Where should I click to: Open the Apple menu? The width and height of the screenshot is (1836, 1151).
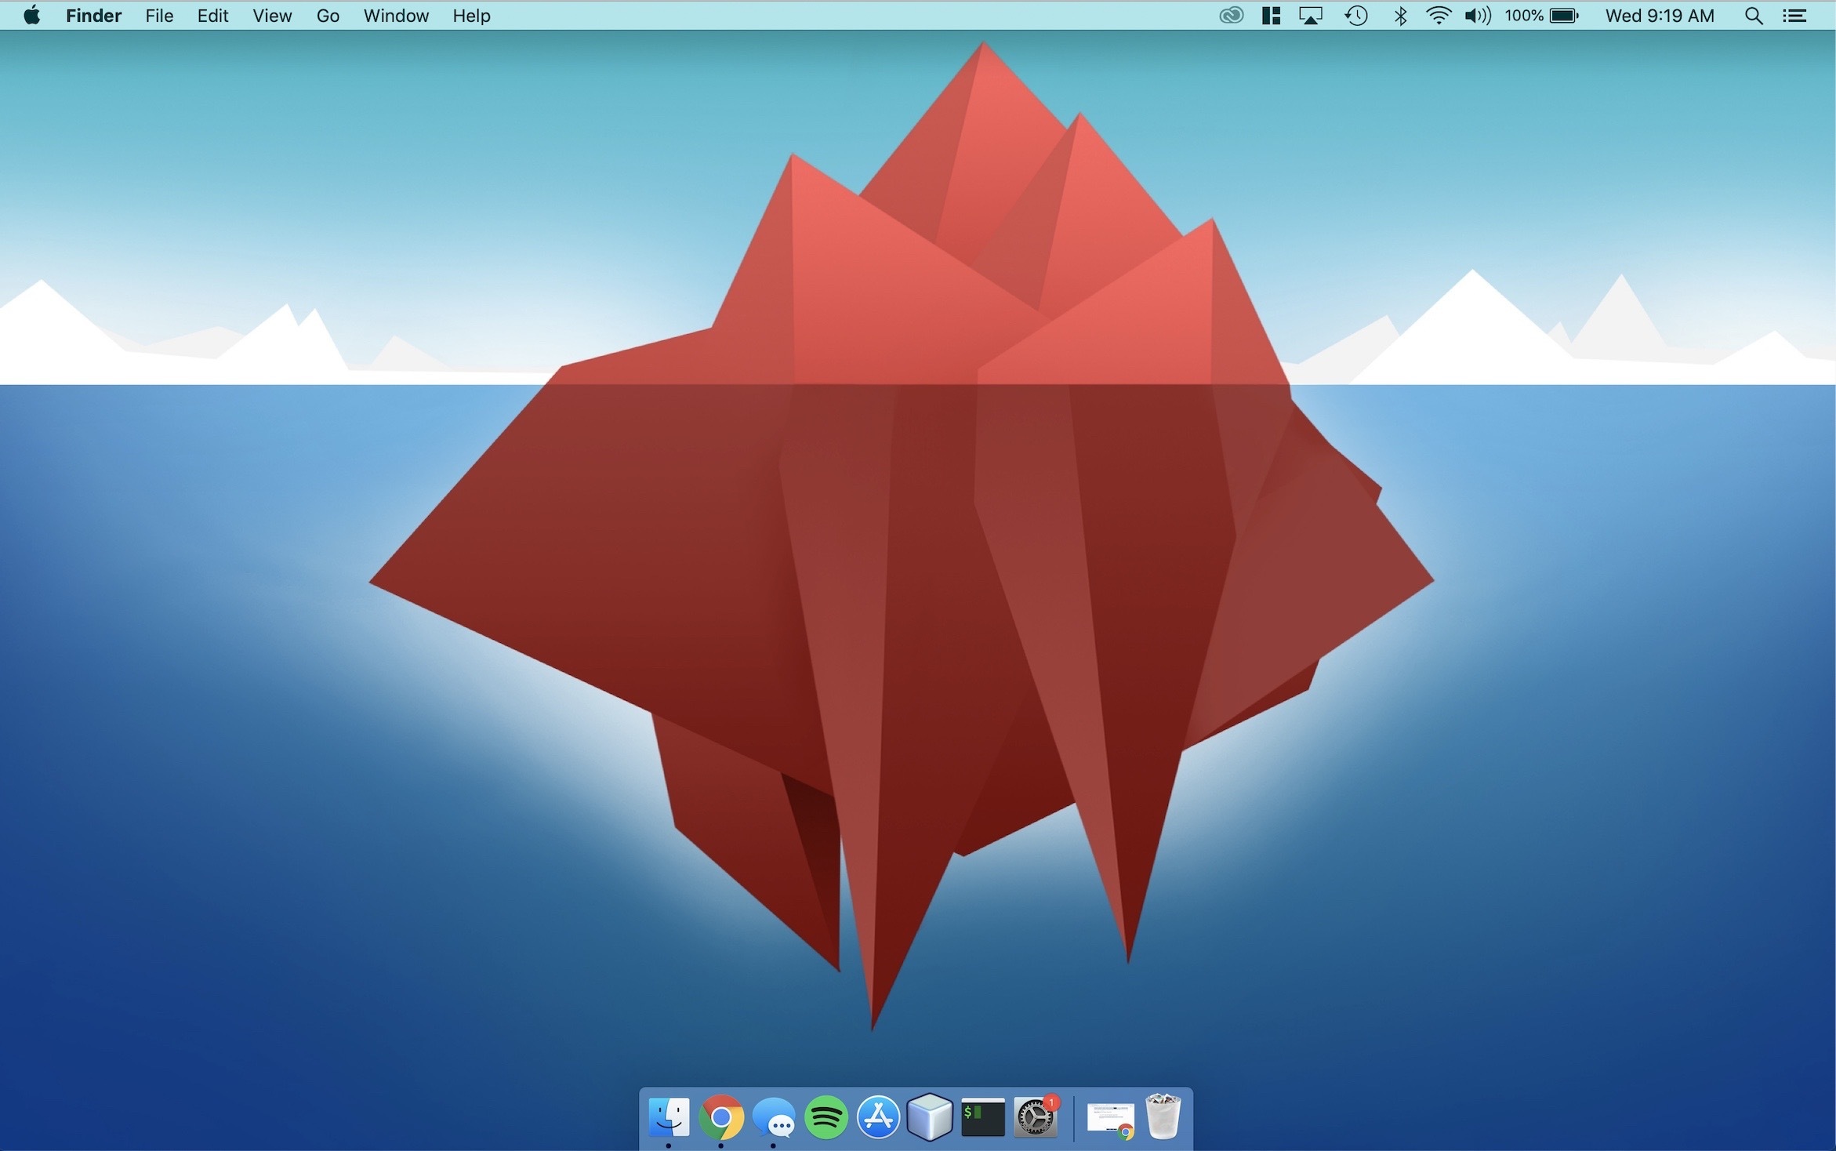[31, 16]
